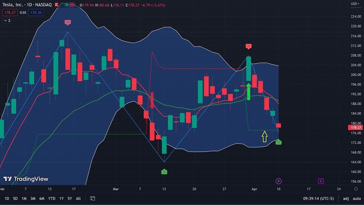Open the go-to-date calendar icon
This screenshot has height=205, width=364.
click(92, 198)
